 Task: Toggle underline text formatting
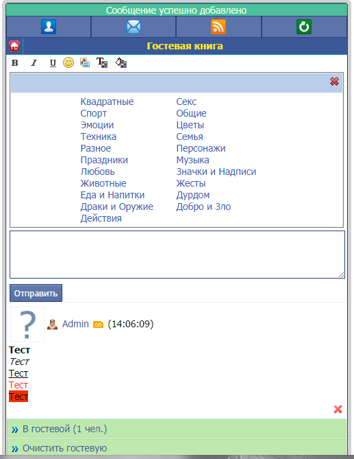coord(53,63)
